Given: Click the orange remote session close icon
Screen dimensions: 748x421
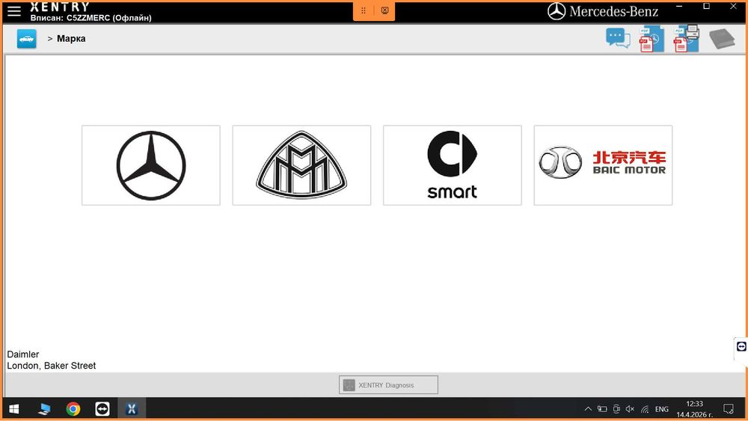Looking at the screenshot, I should click(385, 10).
